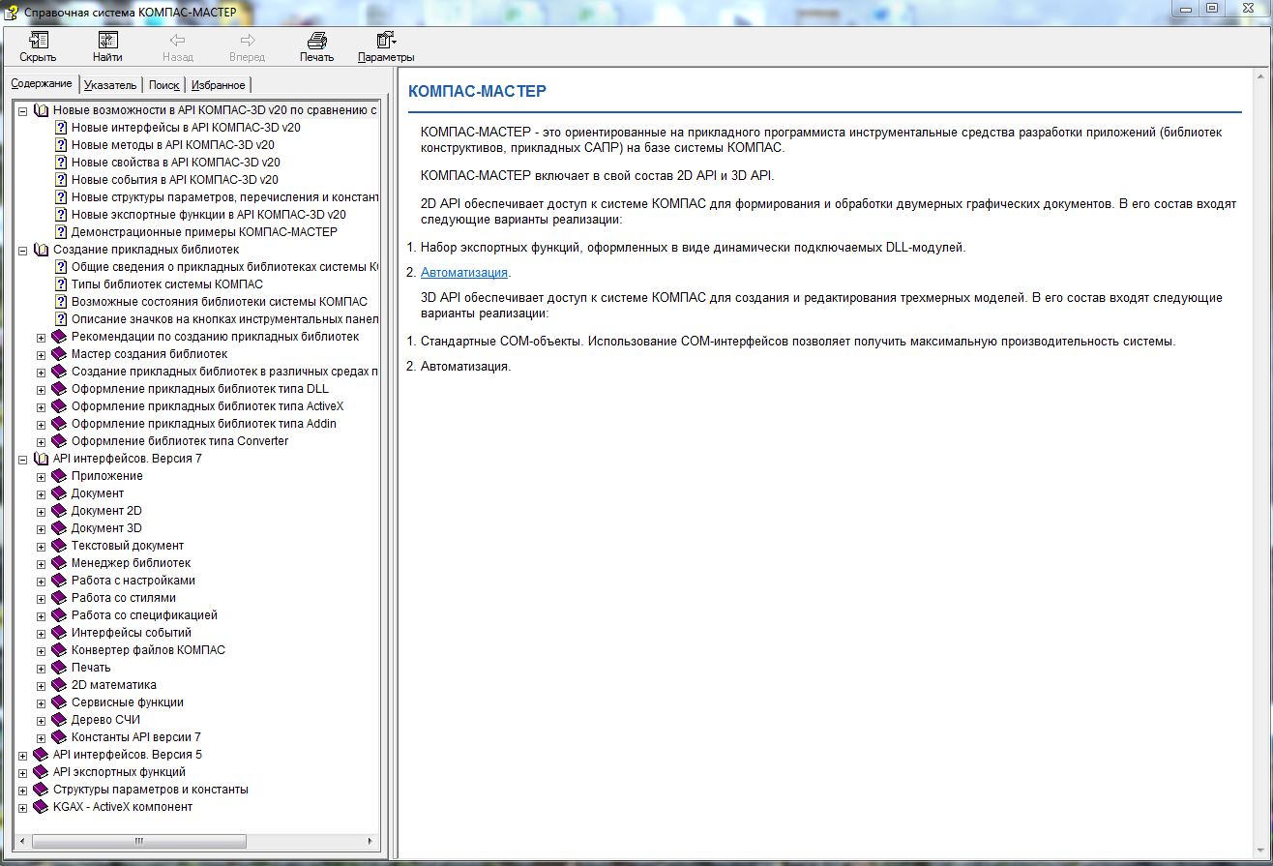1273x866 pixels.
Task: Open the Параметры toolbar icon
Action: point(386,41)
